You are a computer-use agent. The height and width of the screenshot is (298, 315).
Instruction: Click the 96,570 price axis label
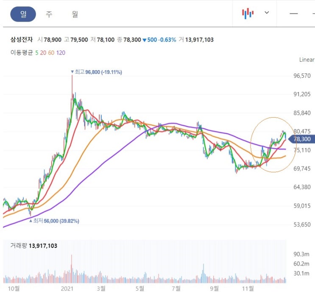(x=302, y=76)
